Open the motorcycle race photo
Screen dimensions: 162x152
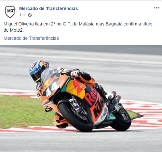[81, 99]
